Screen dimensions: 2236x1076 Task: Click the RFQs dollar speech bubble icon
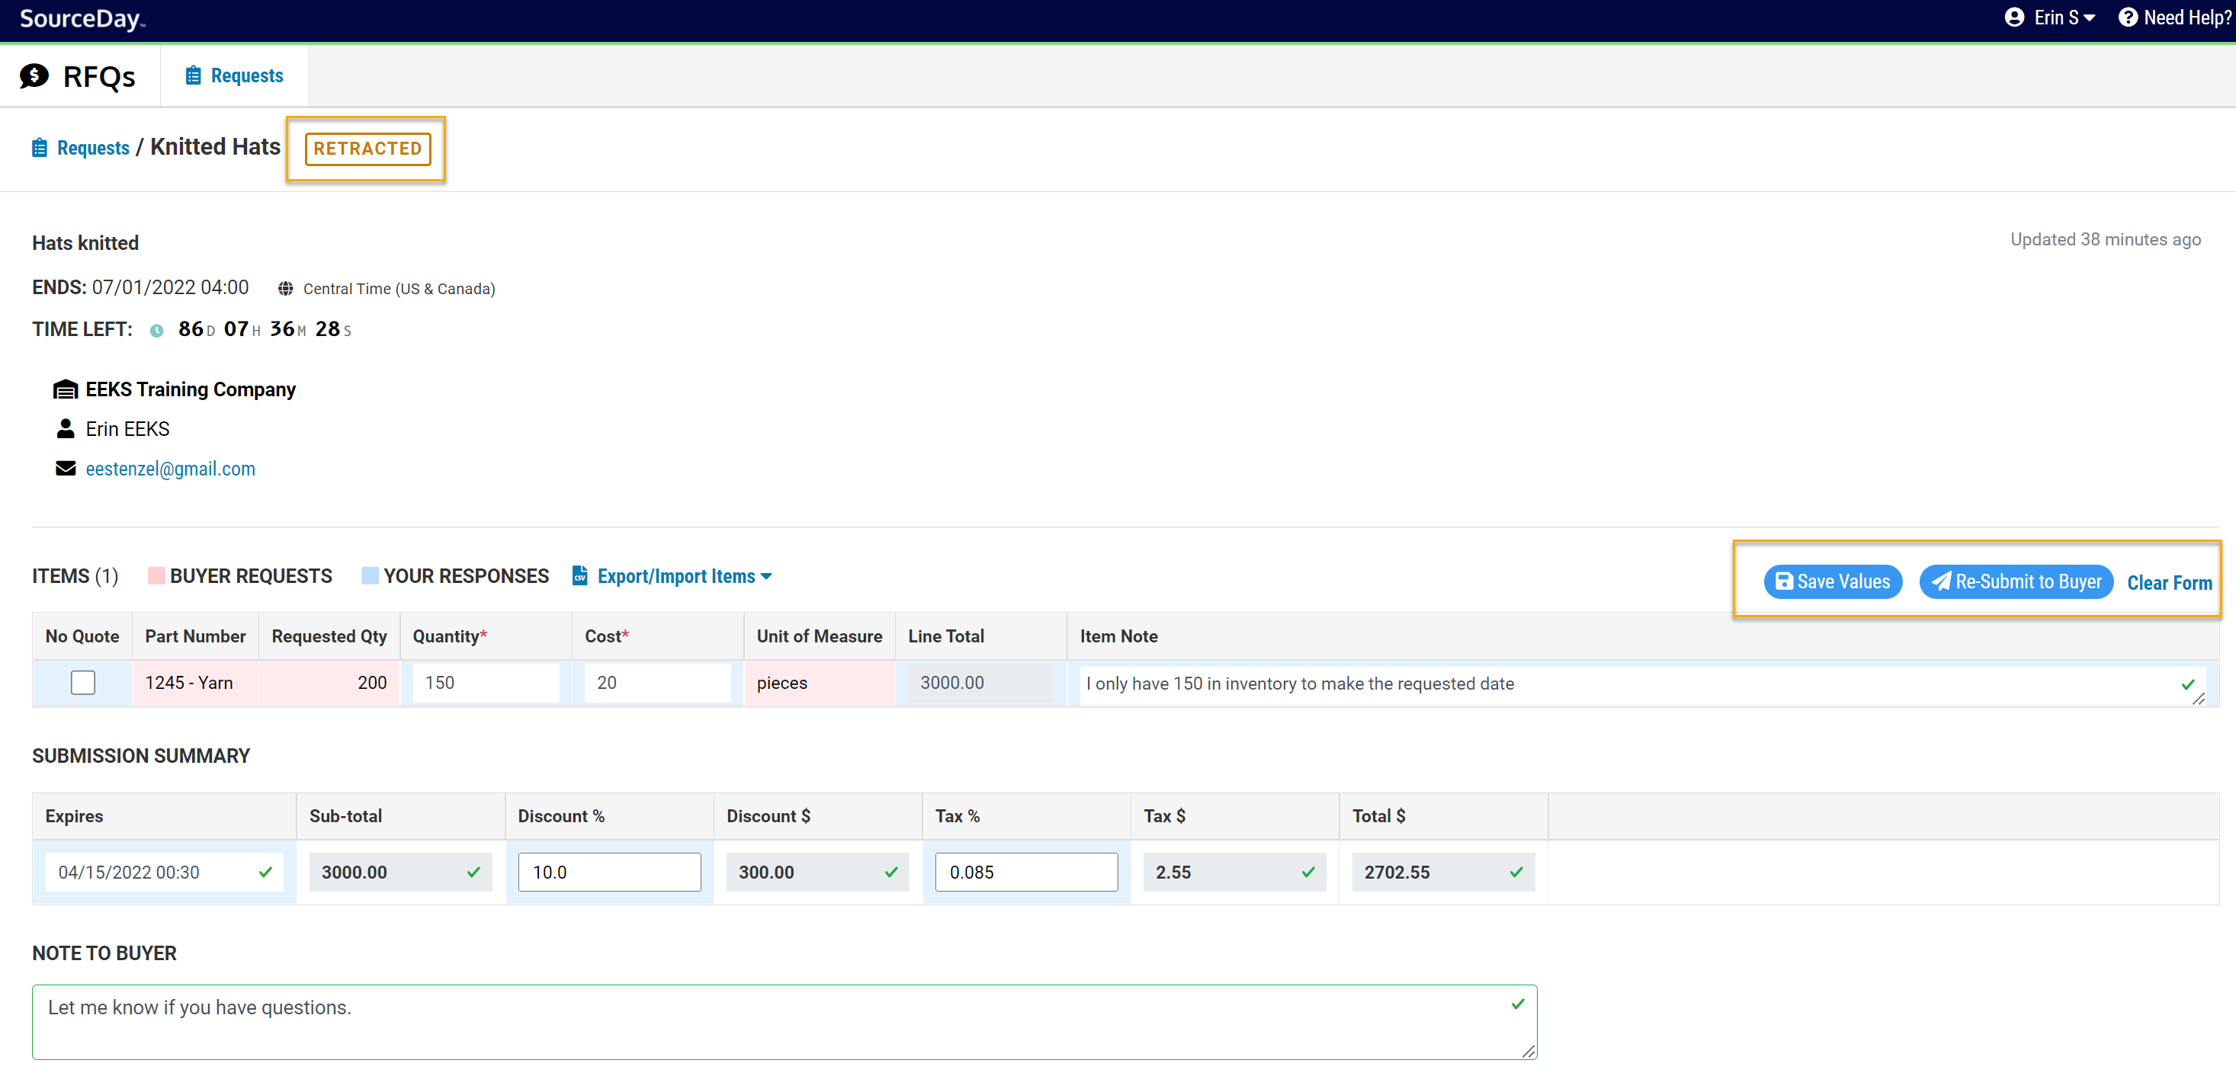coord(35,75)
